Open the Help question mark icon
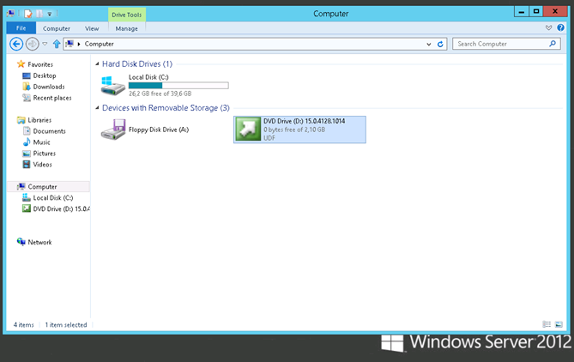The image size is (574, 362). 560,28
